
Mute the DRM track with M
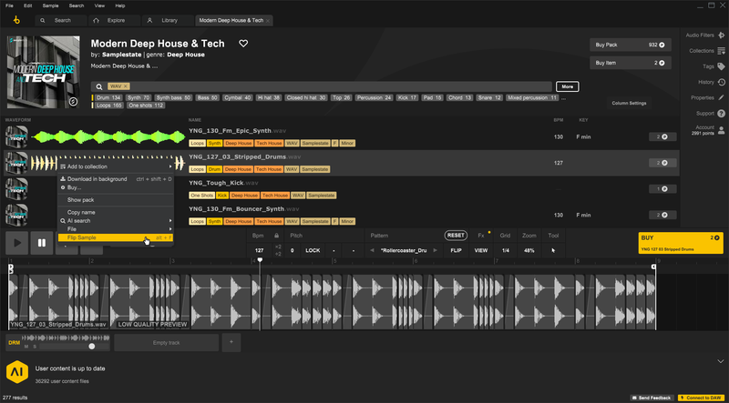point(26,347)
